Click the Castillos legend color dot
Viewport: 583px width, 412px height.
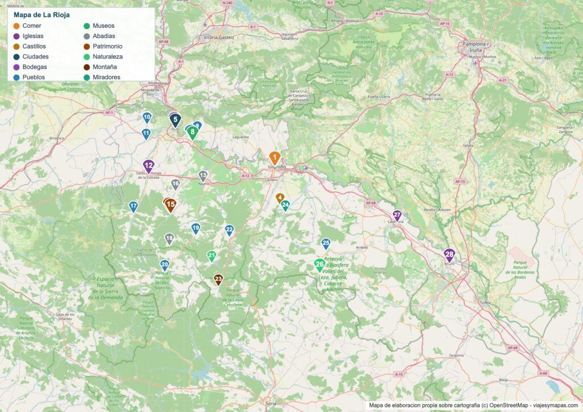pyautogui.click(x=17, y=47)
